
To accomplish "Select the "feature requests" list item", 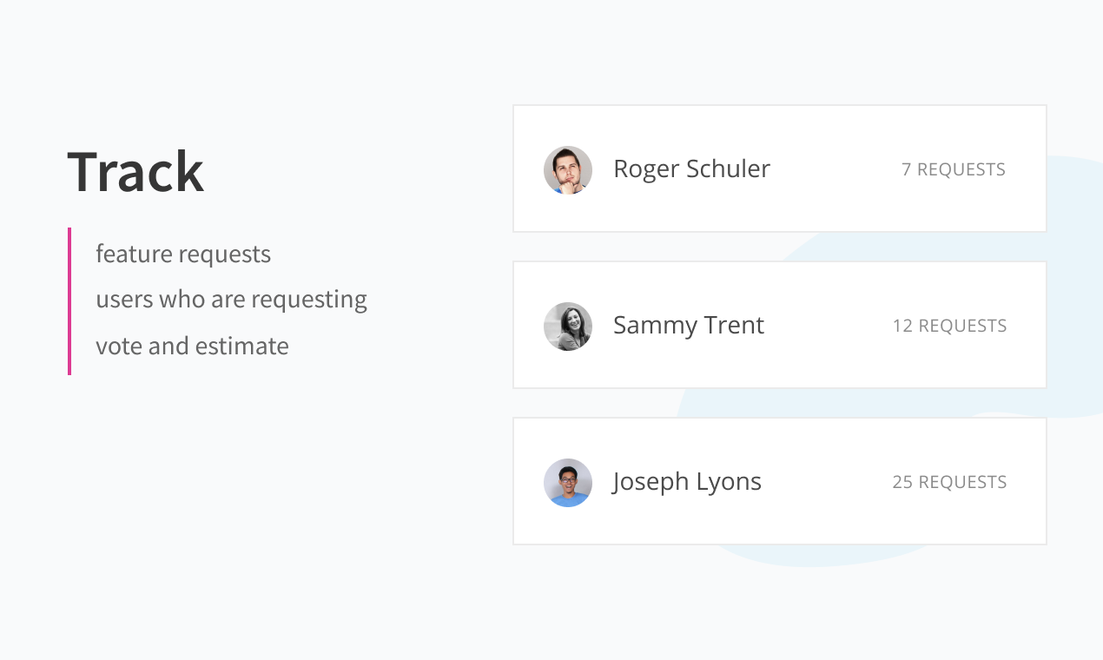I will pyautogui.click(x=183, y=254).
